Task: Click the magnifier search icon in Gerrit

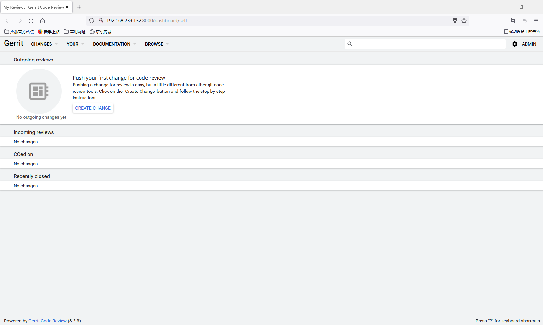Action: 350,44
